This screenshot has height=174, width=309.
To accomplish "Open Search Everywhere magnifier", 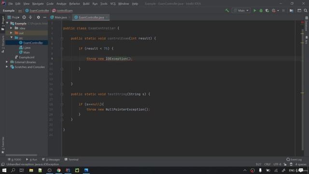I will (x=306, y=11).
